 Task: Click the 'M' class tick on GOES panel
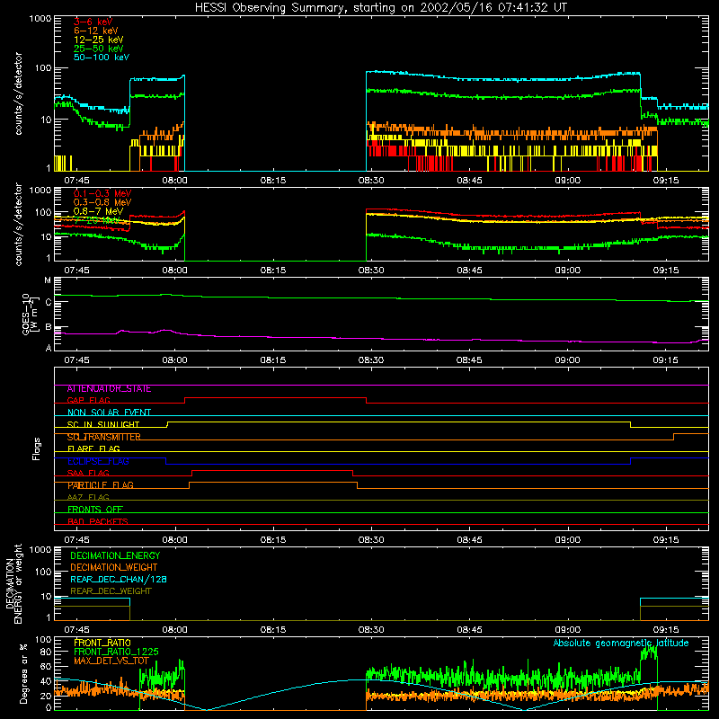(x=48, y=280)
